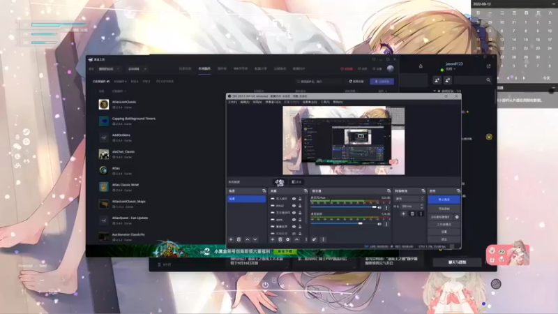Open online status dropdown under jason8123

tap(451, 69)
